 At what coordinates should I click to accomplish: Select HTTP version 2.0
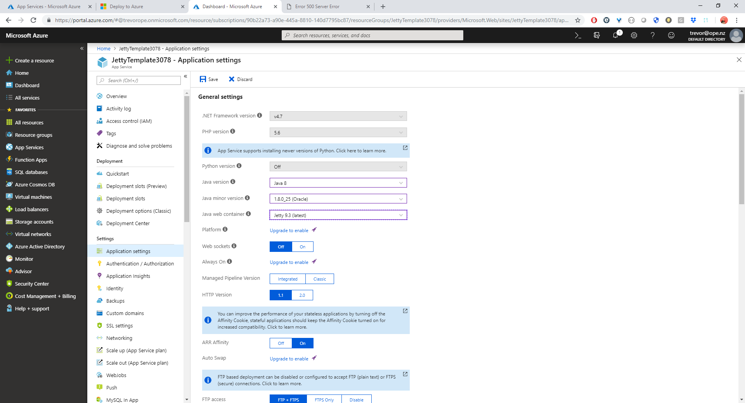point(302,295)
